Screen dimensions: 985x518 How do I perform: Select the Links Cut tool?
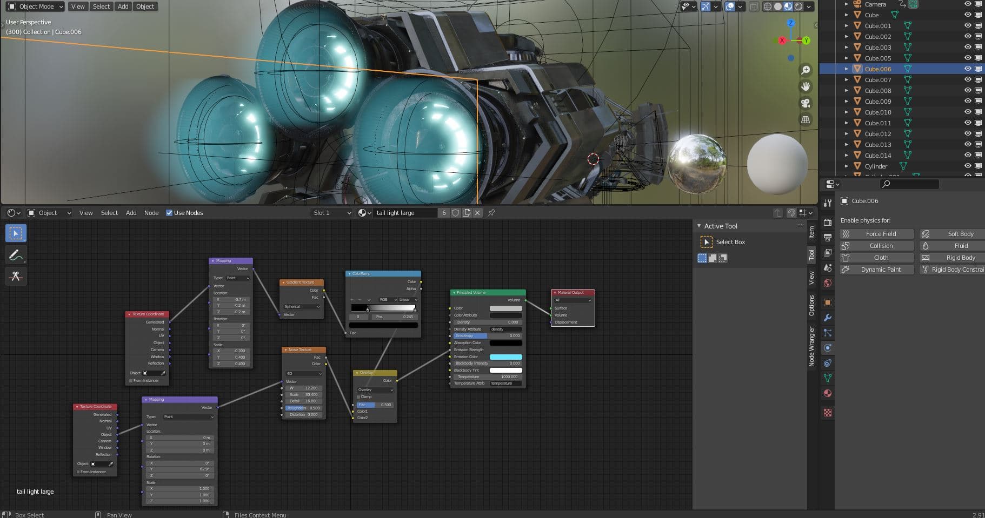pyautogui.click(x=16, y=276)
